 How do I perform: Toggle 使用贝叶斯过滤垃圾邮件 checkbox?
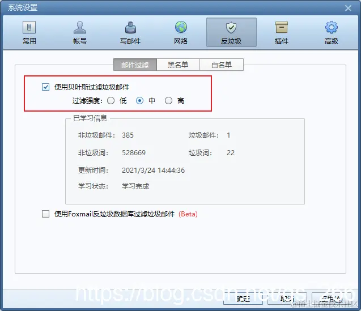point(45,87)
